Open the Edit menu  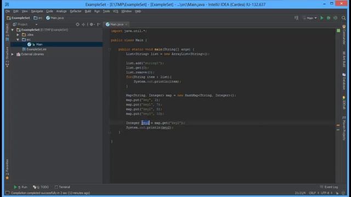click(16, 11)
